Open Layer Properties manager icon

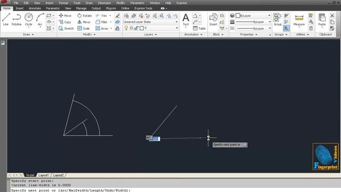coord(126,15)
